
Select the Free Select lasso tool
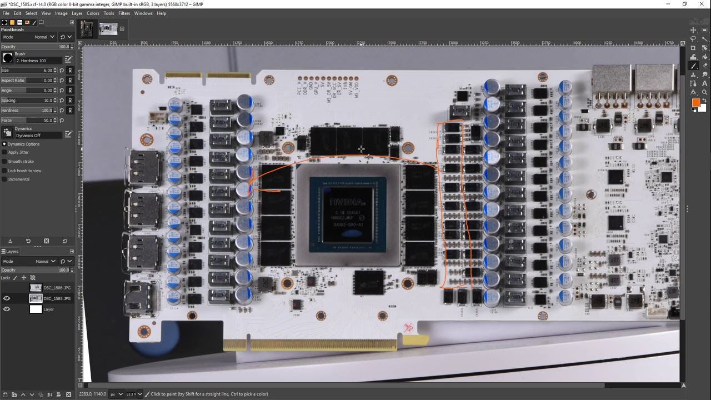click(x=693, y=39)
